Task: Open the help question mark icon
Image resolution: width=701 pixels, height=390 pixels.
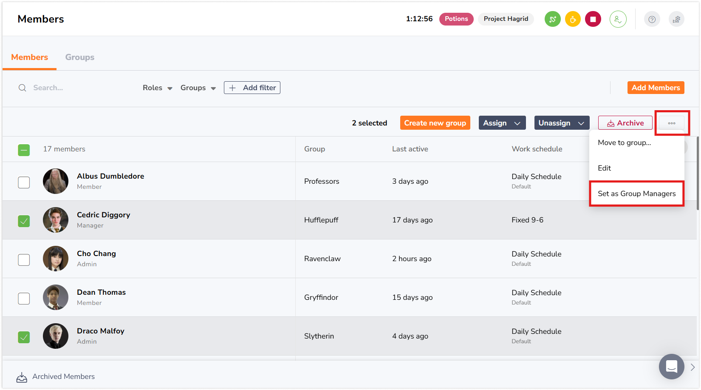Action: tap(652, 19)
